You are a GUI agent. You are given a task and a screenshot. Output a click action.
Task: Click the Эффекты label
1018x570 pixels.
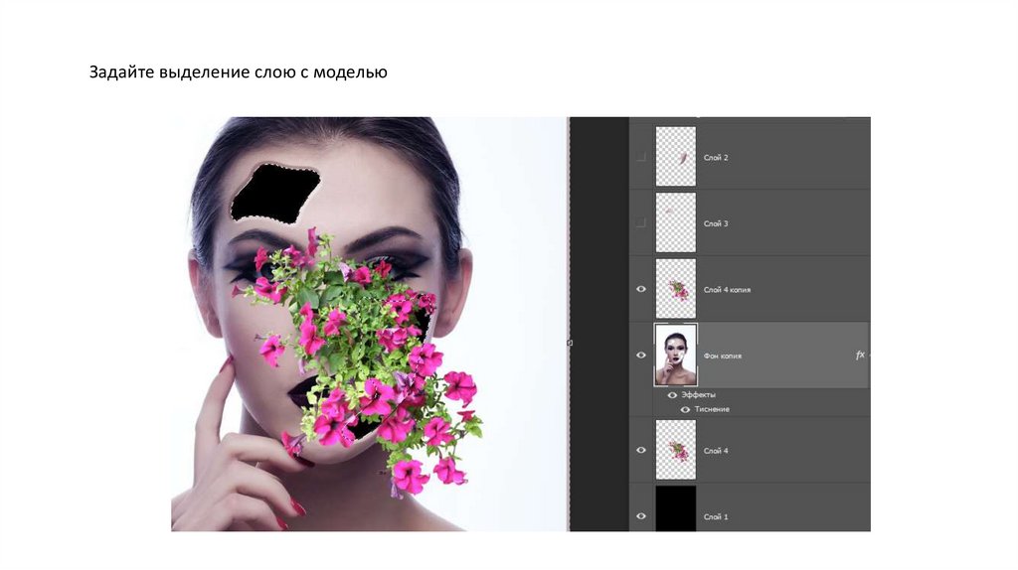(x=699, y=395)
